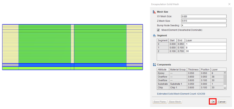Click the OK button
Viewport: 234px width, 109px height.
pyautogui.click(x=213, y=102)
